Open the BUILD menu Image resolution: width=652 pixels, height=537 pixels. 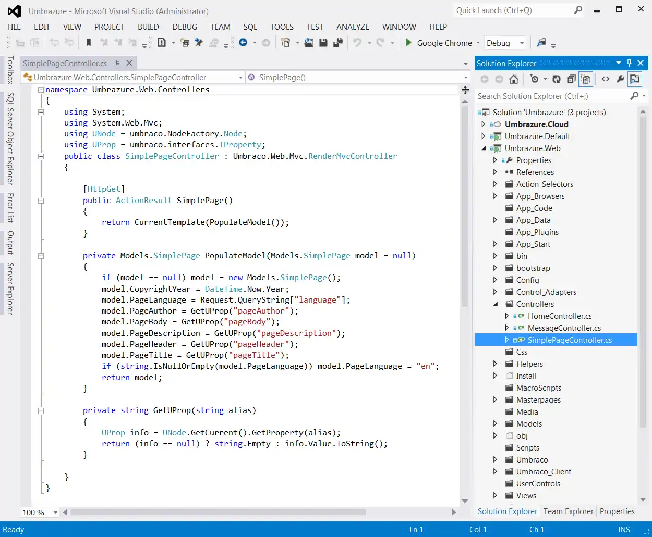(x=148, y=27)
